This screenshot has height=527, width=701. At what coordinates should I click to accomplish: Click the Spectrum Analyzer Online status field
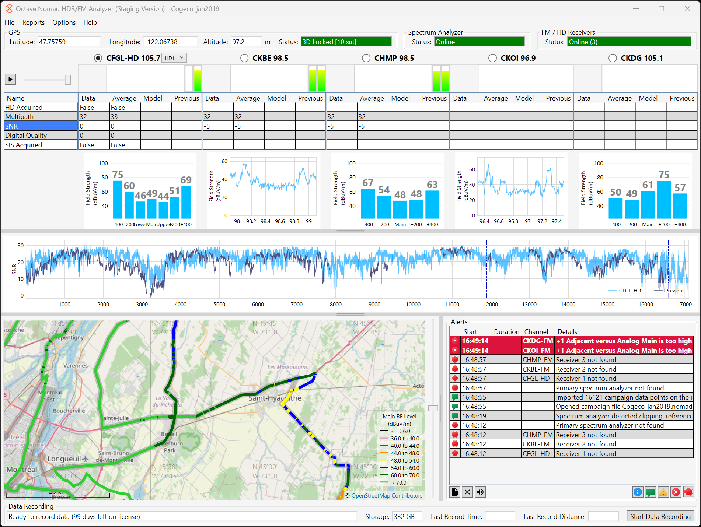pos(479,42)
